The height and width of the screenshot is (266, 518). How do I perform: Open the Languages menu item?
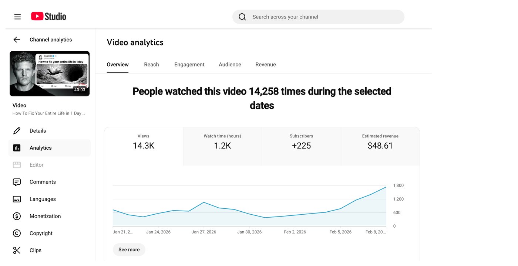click(49, 199)
